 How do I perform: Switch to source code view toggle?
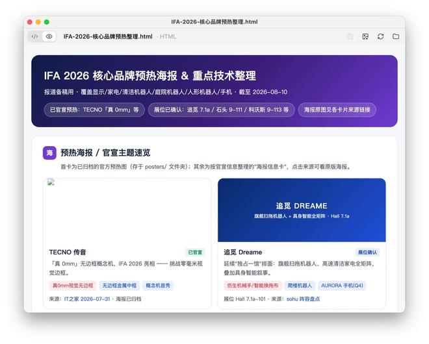click(x=34, y=36)
